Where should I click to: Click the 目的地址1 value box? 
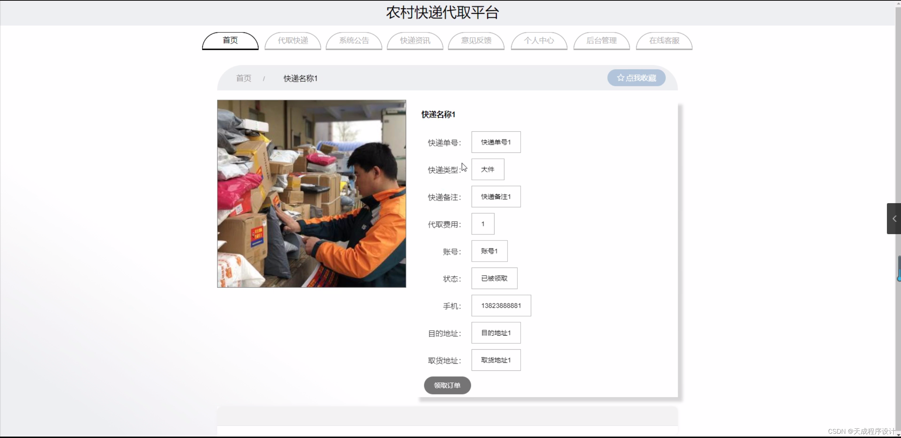pos(496,333)
